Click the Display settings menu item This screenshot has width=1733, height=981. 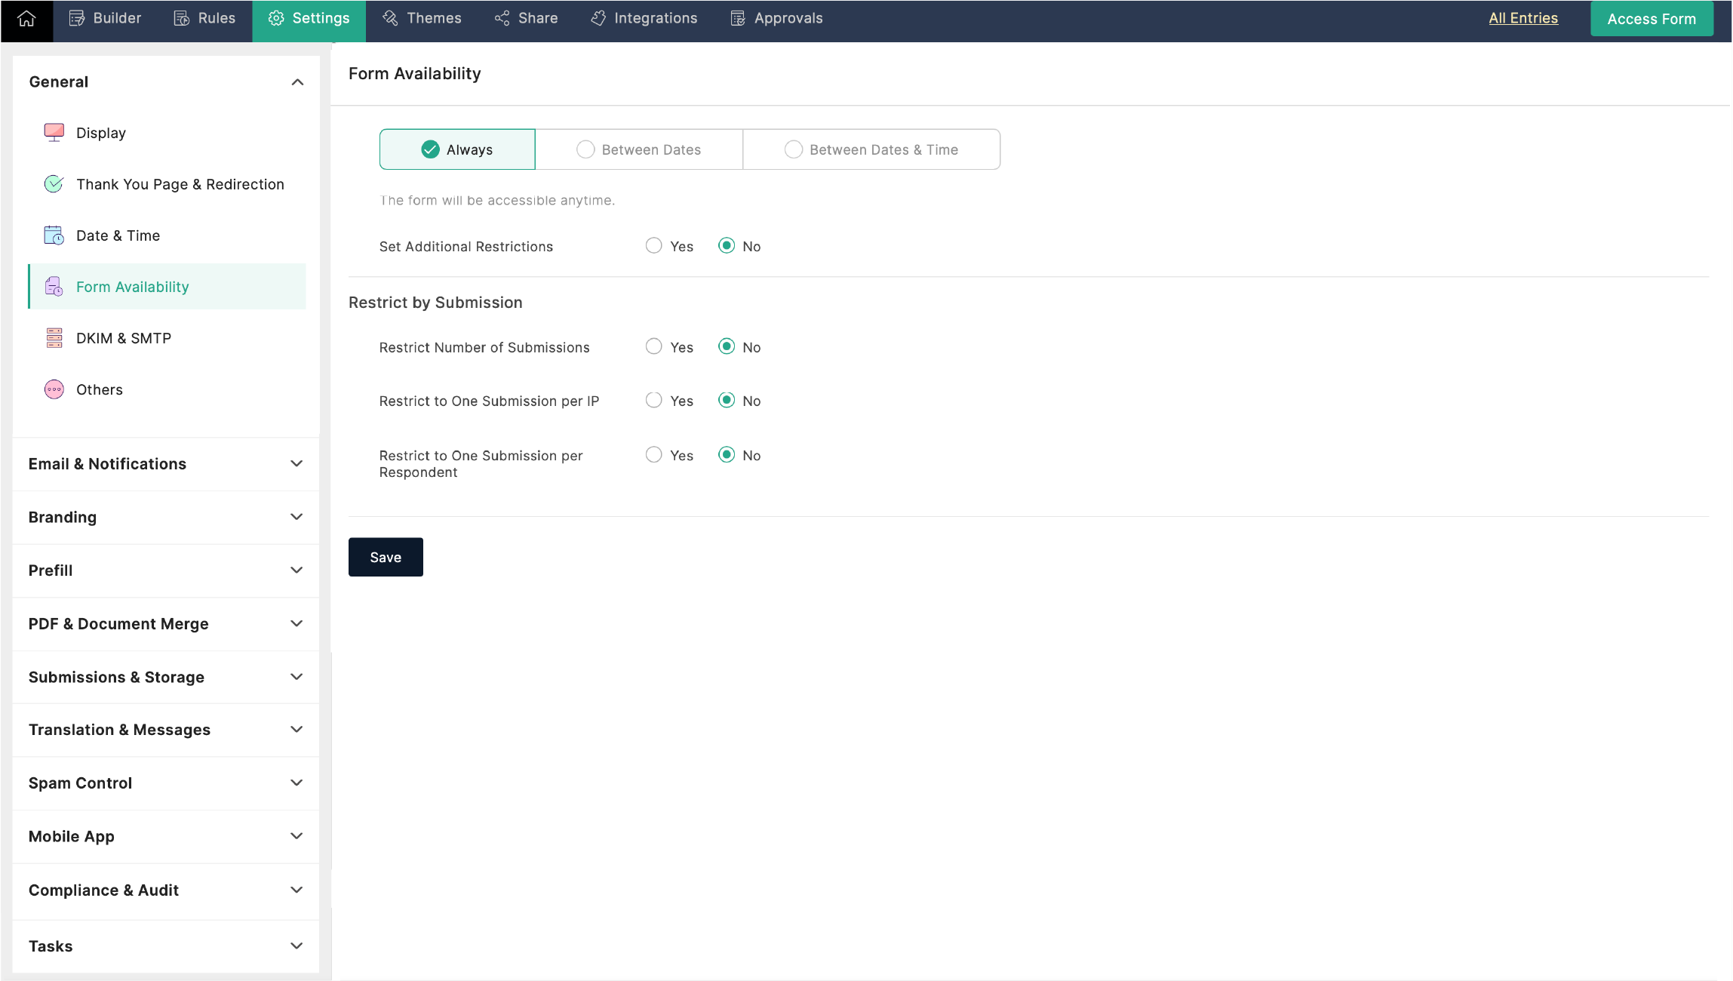(x=101, y=132)
